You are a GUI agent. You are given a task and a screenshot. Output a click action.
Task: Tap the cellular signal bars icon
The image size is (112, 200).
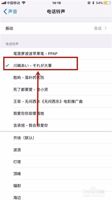[4, 3]
